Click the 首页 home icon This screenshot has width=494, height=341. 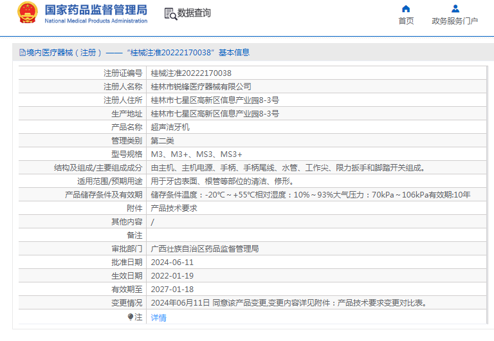[x=406, y=9]
